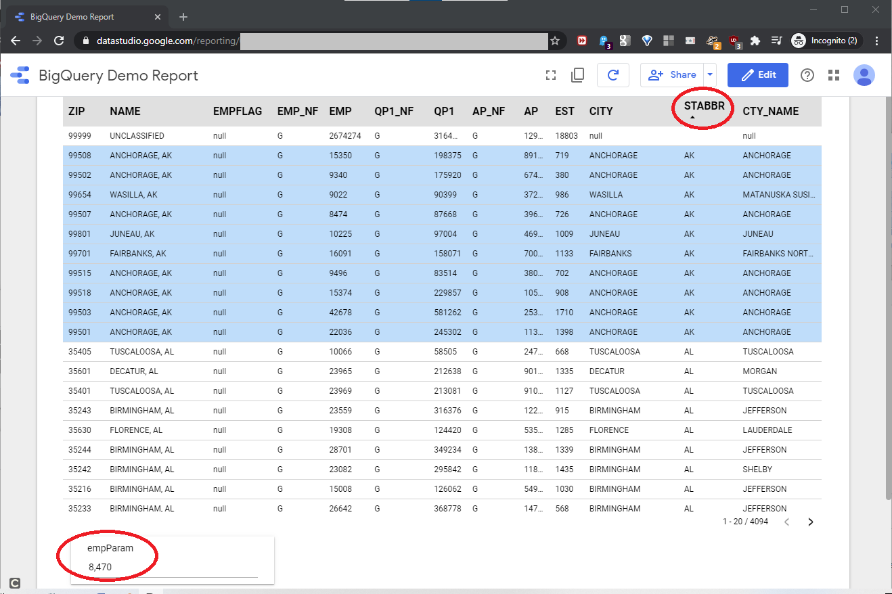Open the Google apps grid
Image resolution: width=892 pixels, height=594 pixels.
coord(834,75)
